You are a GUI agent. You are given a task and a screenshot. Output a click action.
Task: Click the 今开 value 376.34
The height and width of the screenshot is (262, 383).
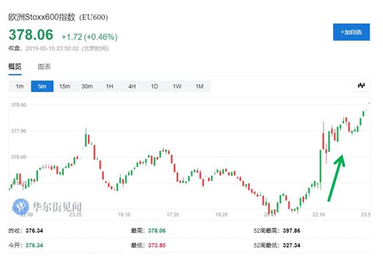pos(34,245)
